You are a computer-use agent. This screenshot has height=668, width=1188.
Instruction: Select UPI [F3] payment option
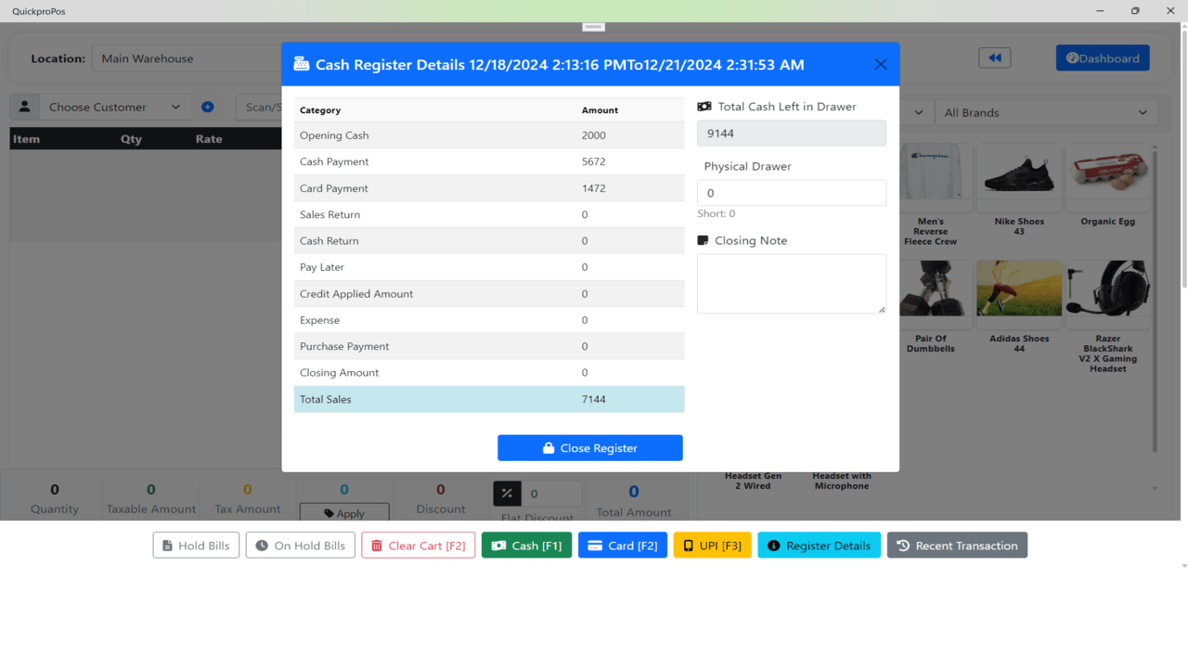712,545
